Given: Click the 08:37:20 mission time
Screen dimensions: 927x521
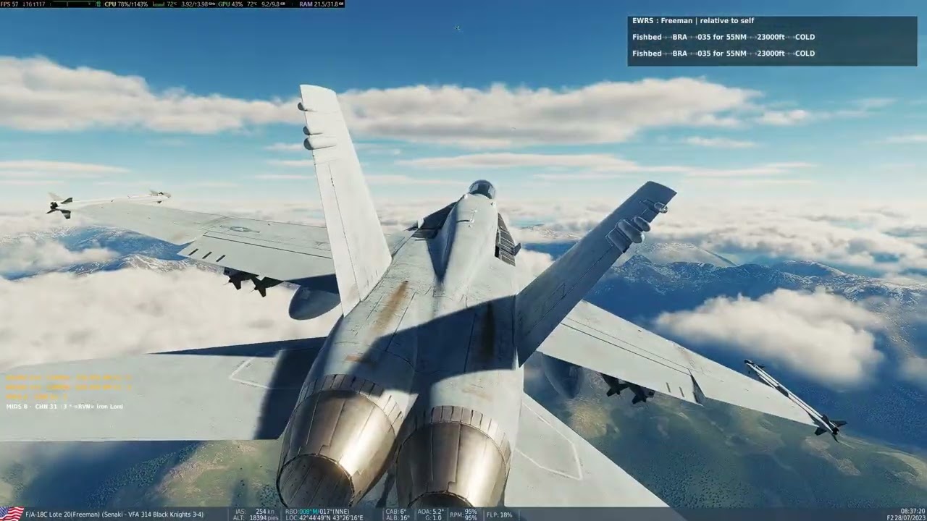Looking at the screenshot, I should pyautogui.click(x=912, y=511).
